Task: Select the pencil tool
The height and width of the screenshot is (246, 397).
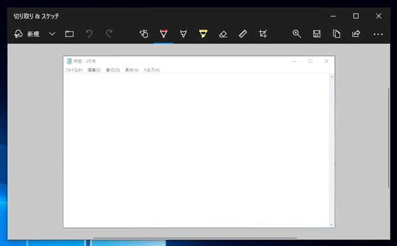Action: pos(183,34)
